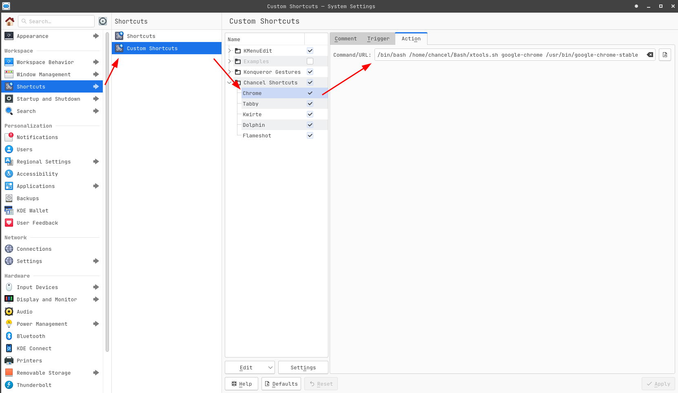678x393 pixels.
Task: Click the home icon in the sidebar
Action: (10, 21)
